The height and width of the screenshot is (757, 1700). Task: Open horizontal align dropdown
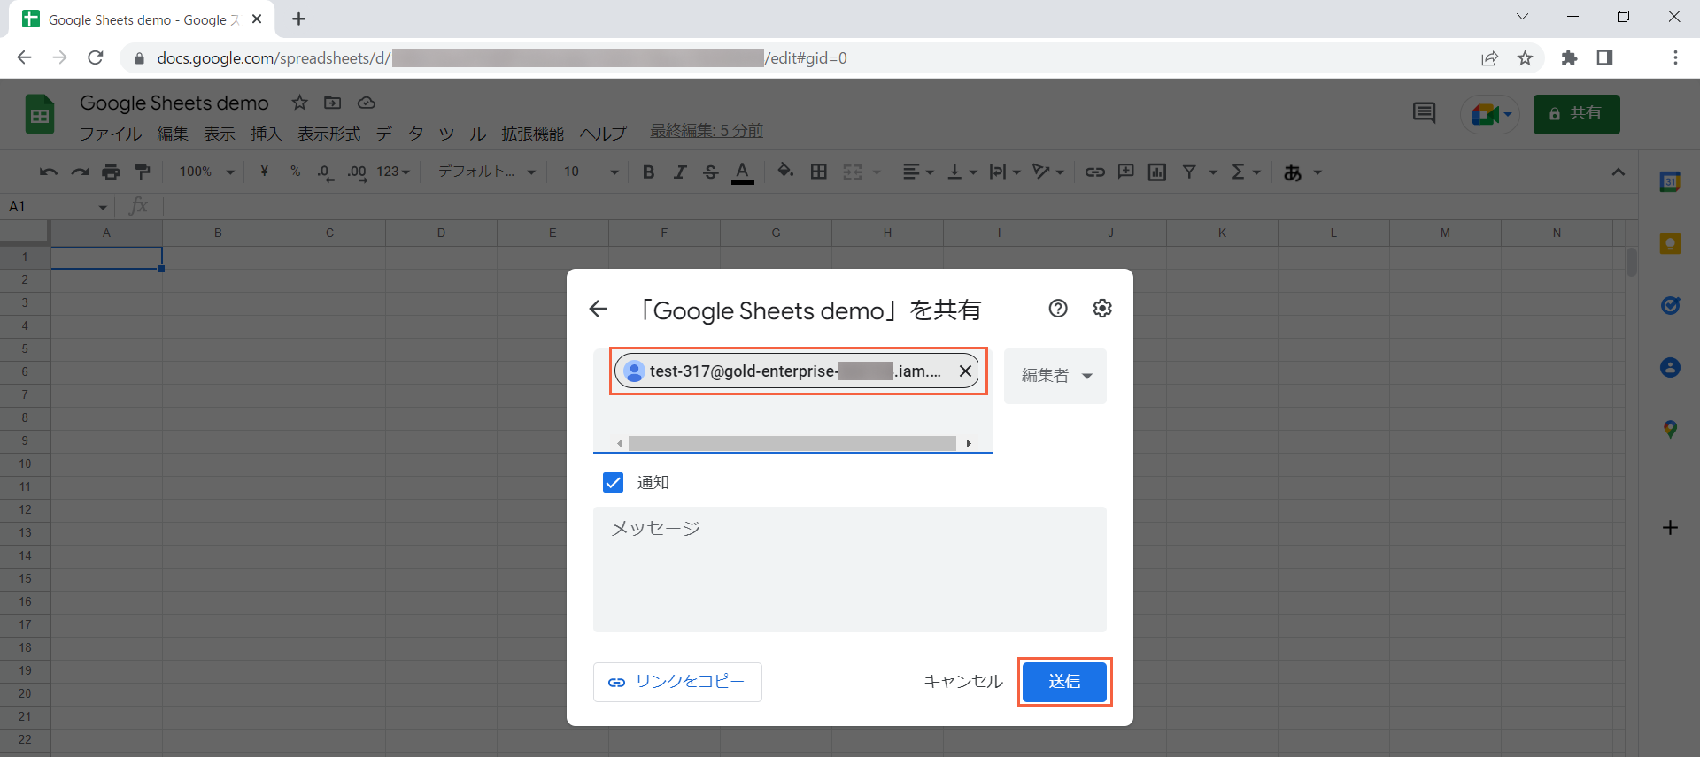(x=917, y=172)
